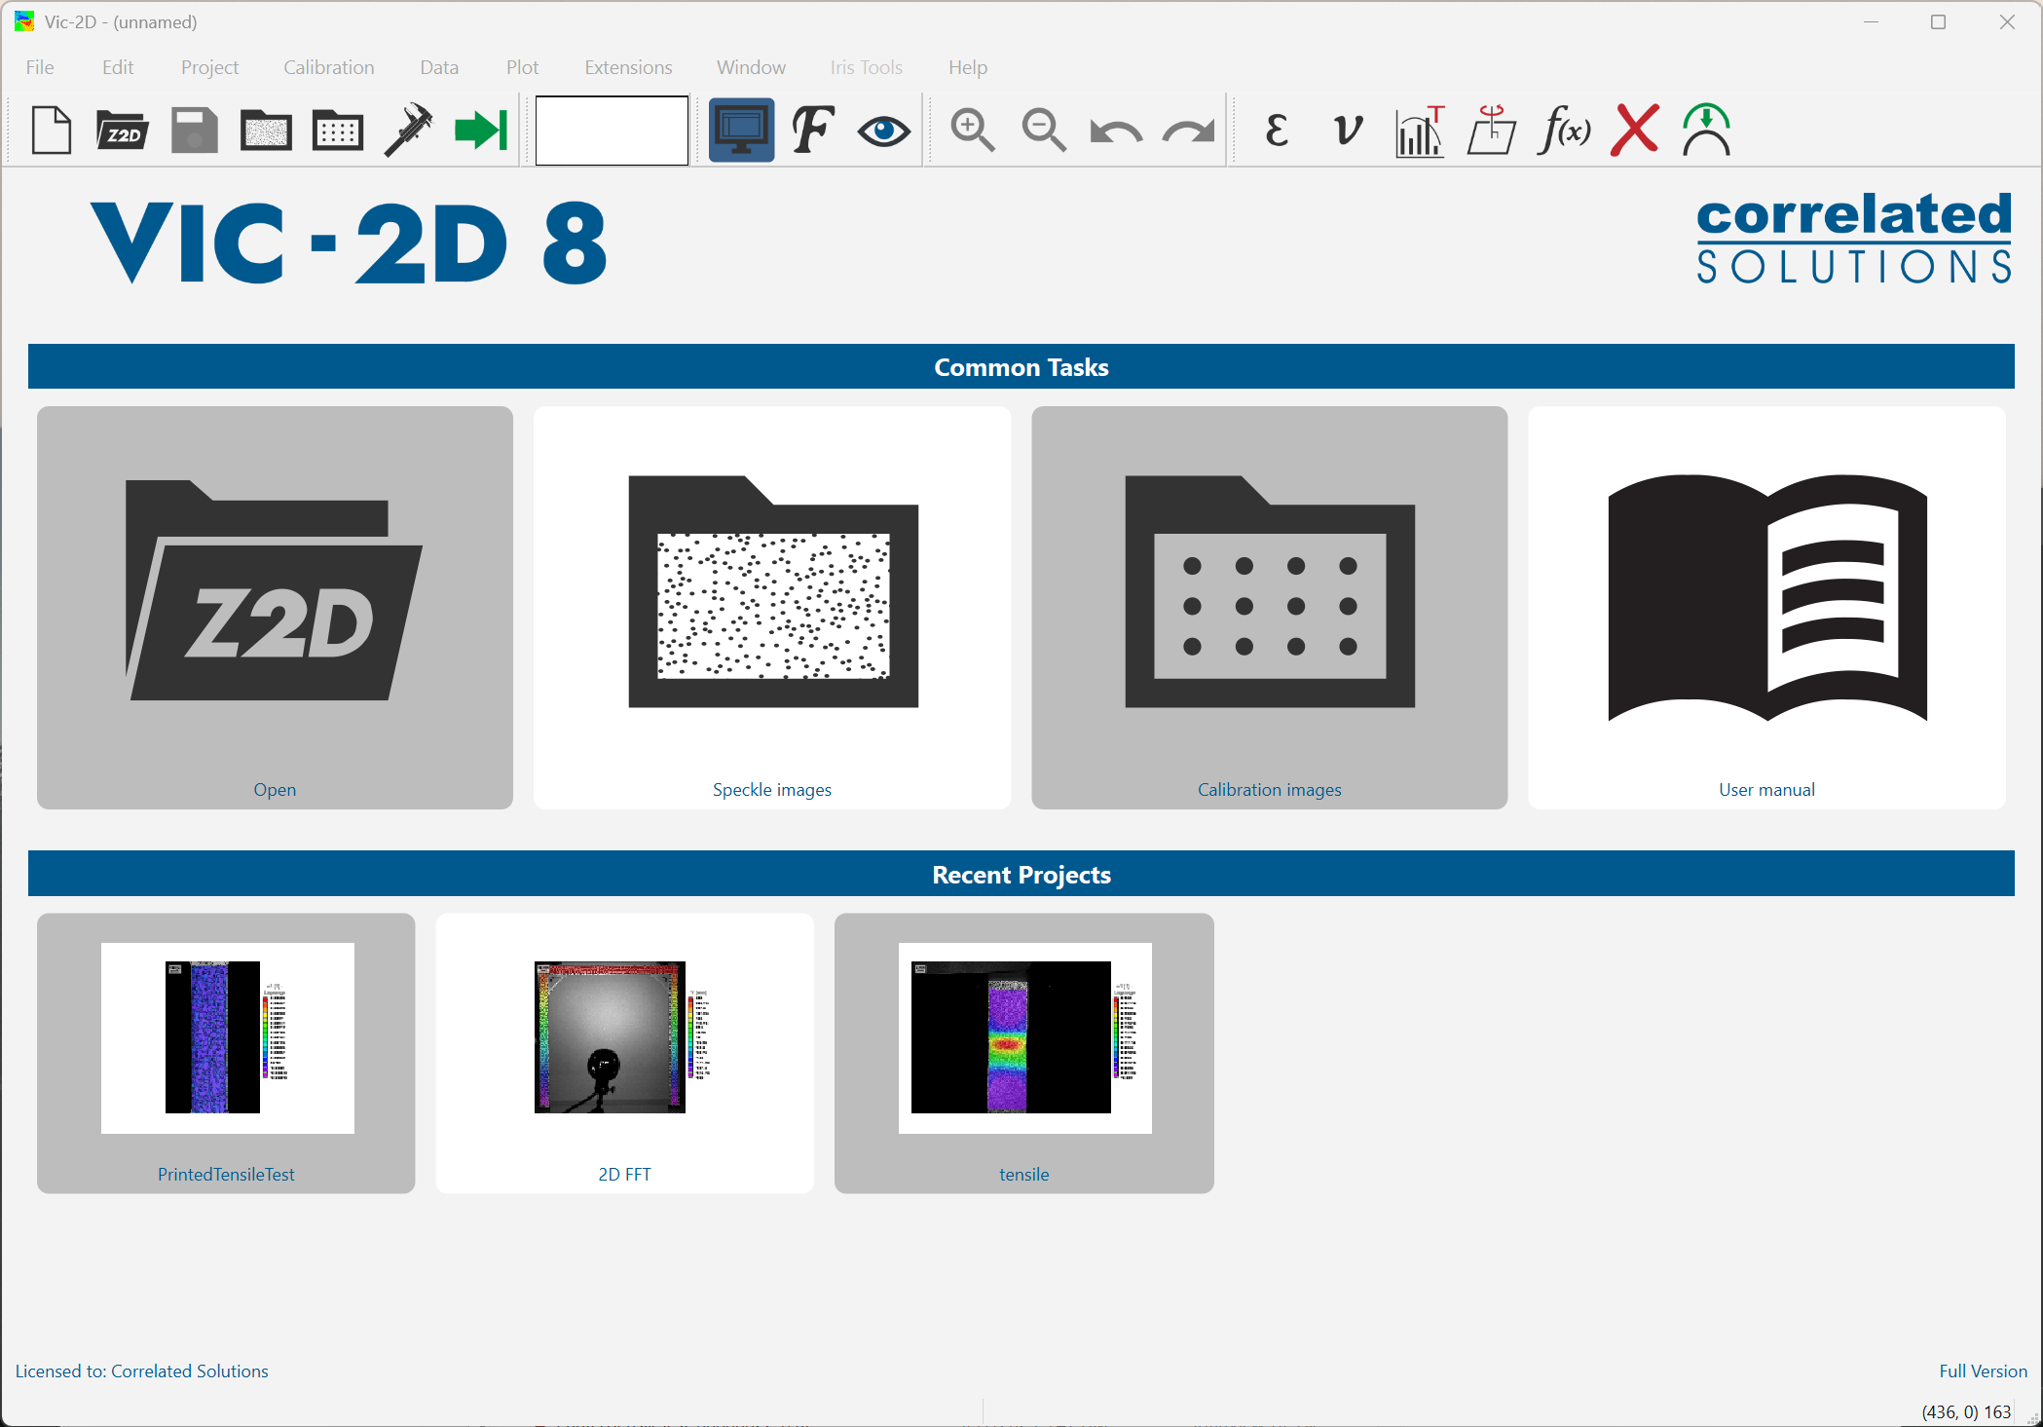This screenshot has height=1427, width=2043.
Task: Click the green run analysis arrow
Action: click(481, 130)
